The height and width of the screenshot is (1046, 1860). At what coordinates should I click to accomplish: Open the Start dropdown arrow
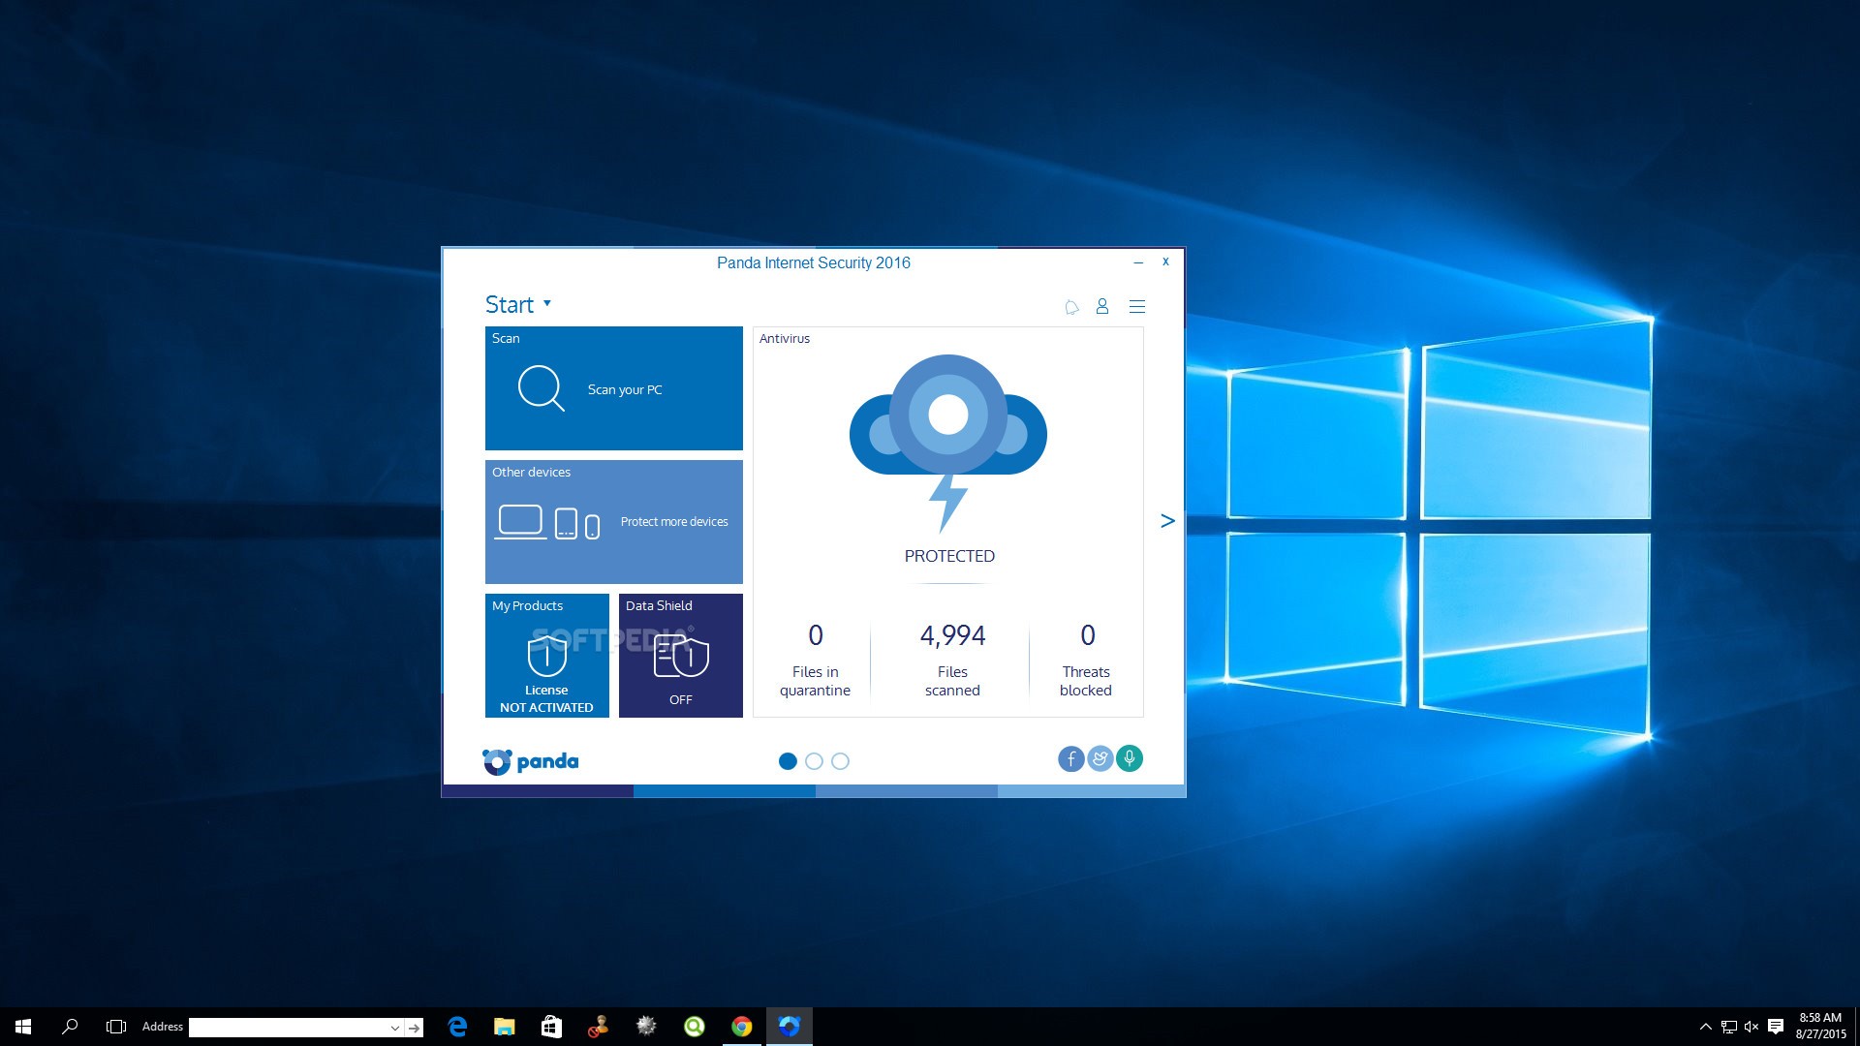pyautogui.click(x=547, y=303)
